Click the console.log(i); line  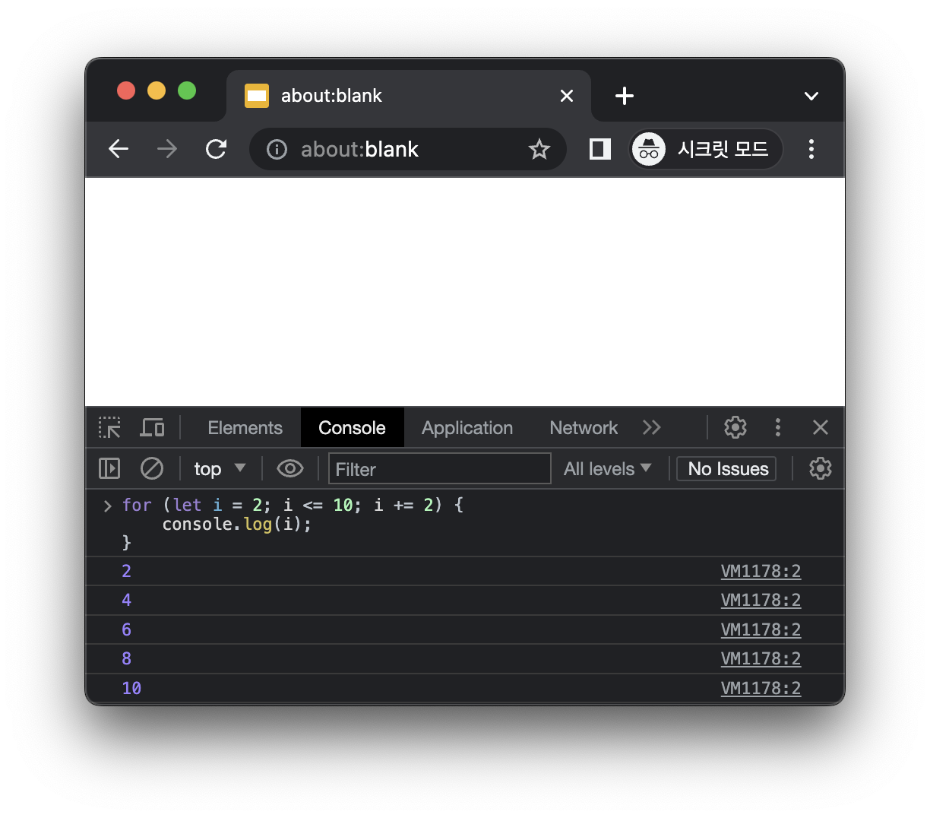[237, 524]
